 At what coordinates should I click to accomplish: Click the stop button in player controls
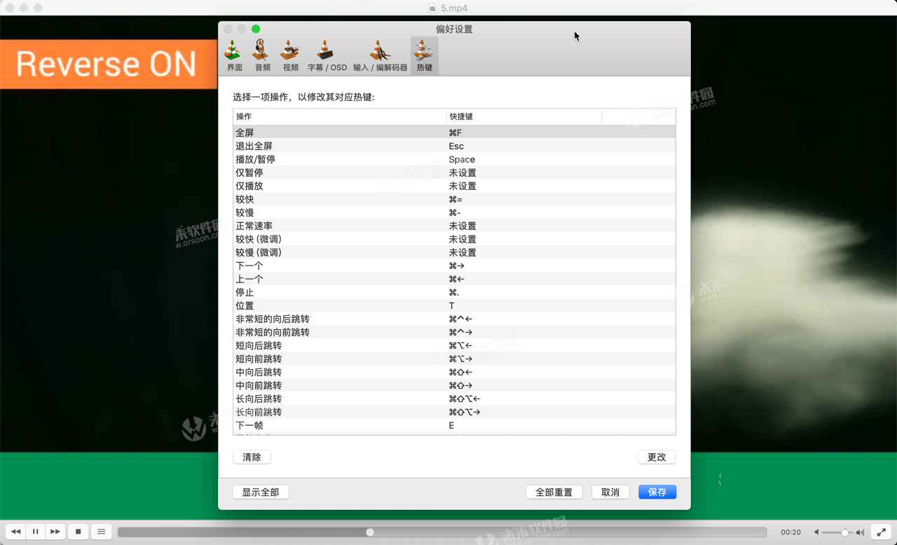point(78,532)
